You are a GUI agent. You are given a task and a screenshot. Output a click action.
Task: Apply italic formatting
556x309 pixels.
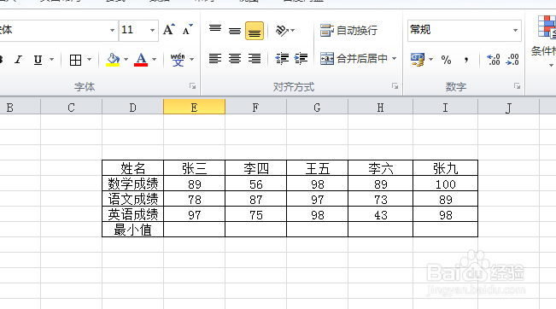19,60
